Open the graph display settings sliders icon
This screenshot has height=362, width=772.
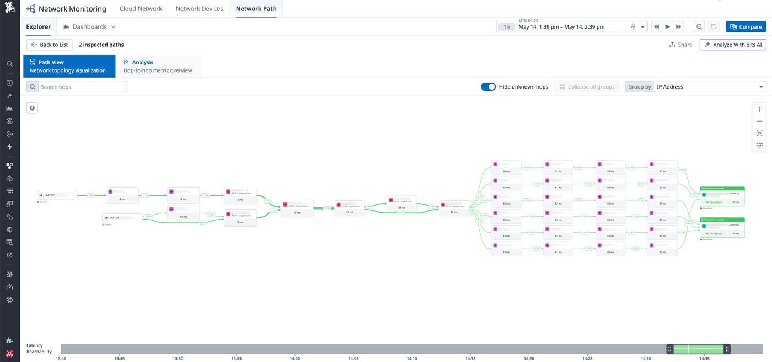[x=759, y=145]
